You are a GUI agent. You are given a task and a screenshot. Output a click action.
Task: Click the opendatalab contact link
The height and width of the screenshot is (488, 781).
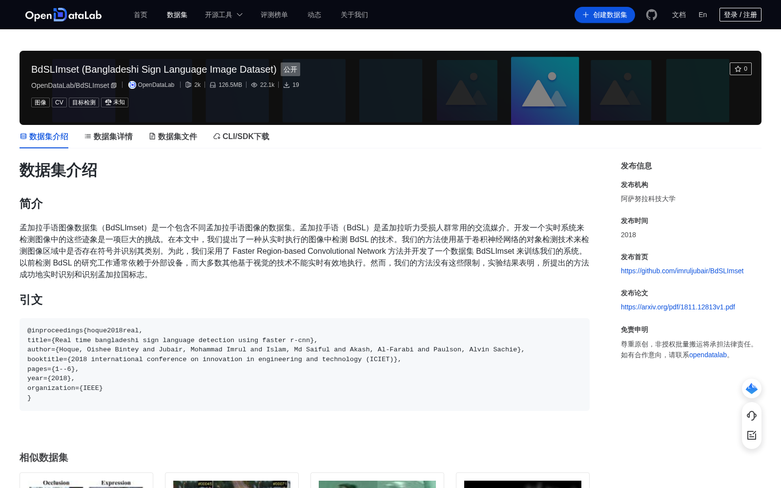pyautogui.click(x=708, y=355)
